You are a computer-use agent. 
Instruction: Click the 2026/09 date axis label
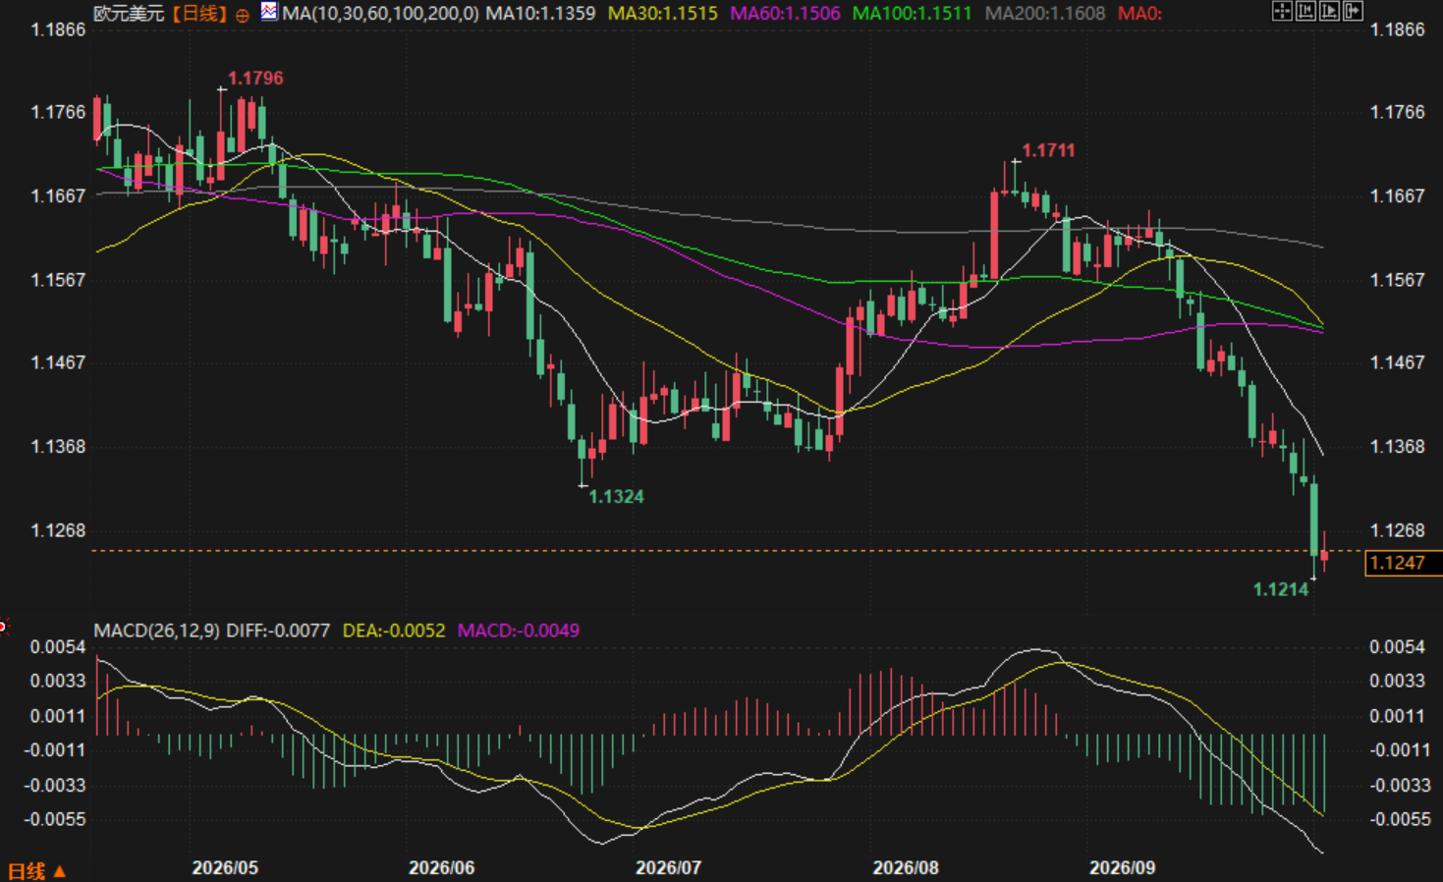pos(1123,868)
